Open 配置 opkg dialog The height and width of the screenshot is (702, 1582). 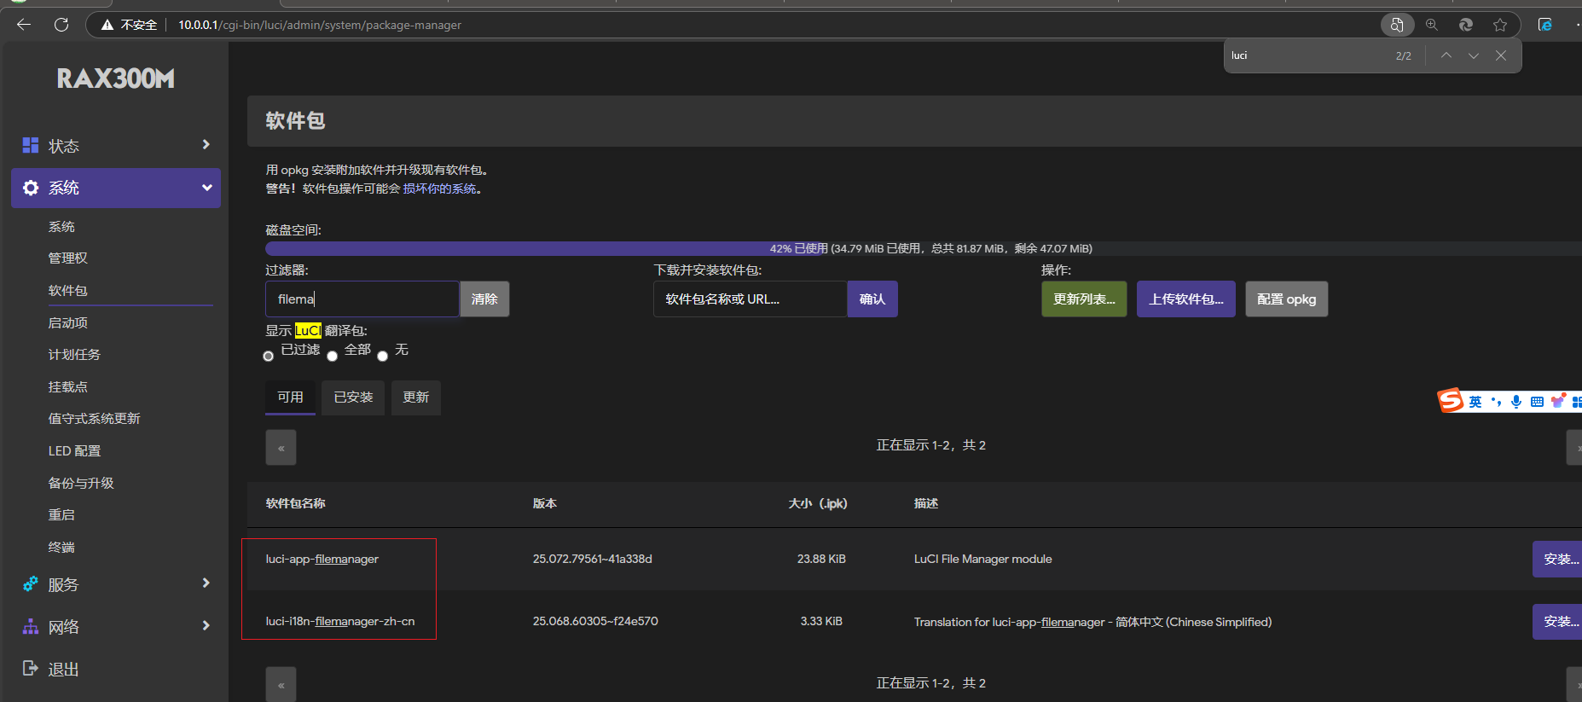[x=1287, y=299]
